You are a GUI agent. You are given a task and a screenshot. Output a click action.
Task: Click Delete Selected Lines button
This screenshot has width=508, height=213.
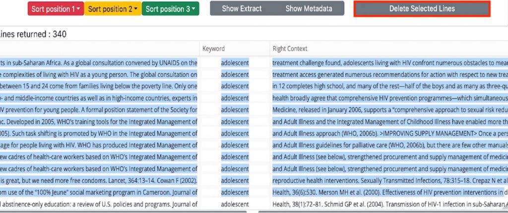pyautogui.click(x=422, y=9)
